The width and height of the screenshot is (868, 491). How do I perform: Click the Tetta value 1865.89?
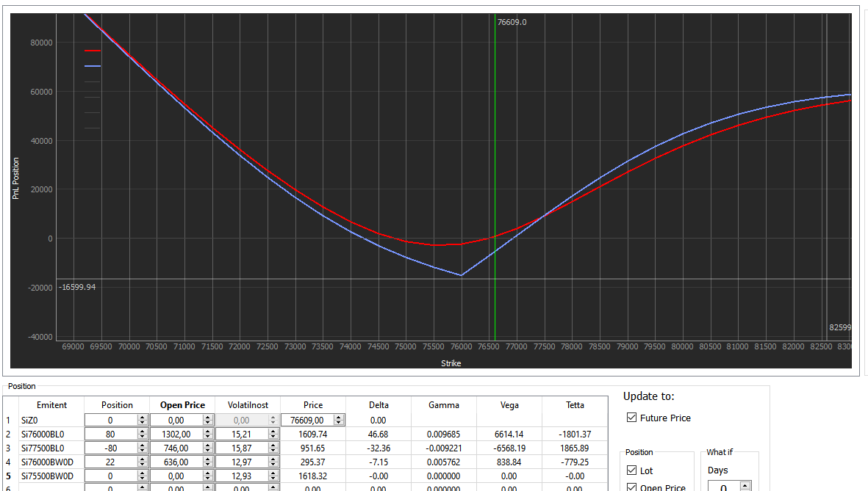click(x=575, y=448)
